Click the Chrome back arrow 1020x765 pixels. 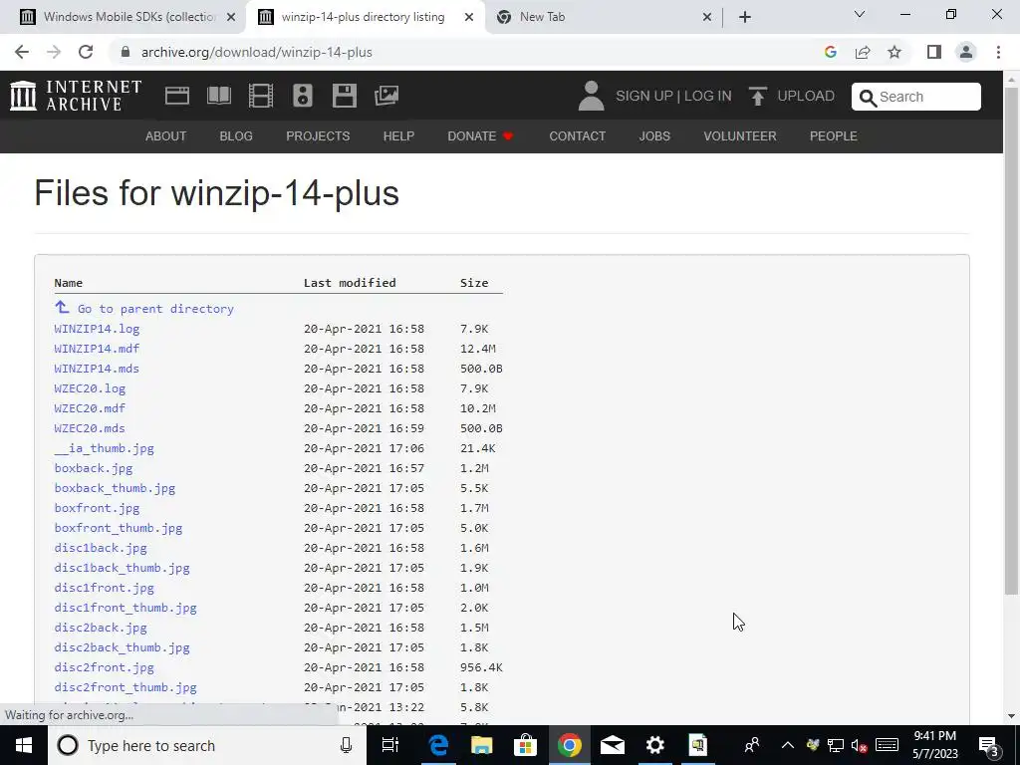22,52
